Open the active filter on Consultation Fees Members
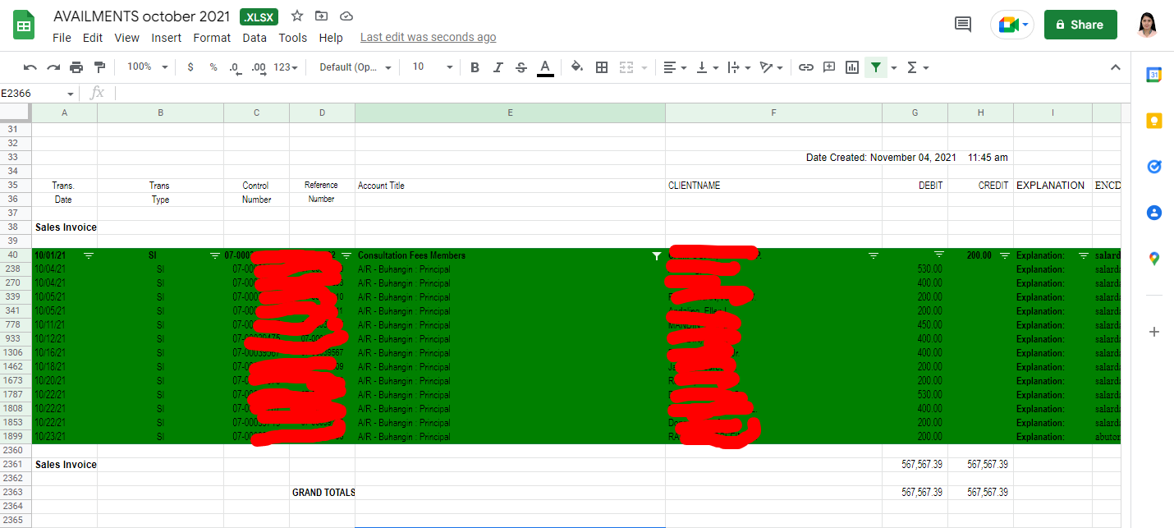Screen dimensions: 1174x528 (x=656, y=255)
